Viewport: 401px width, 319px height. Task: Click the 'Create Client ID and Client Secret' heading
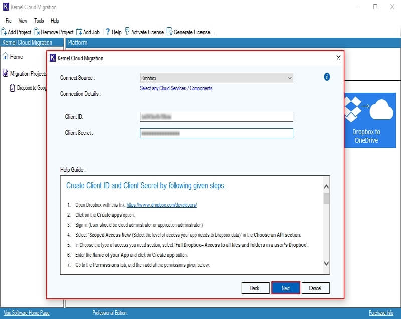coord(146,186)
